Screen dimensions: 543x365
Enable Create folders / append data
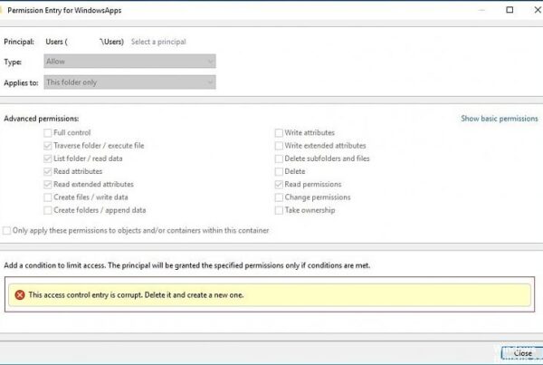coord(48,210)
